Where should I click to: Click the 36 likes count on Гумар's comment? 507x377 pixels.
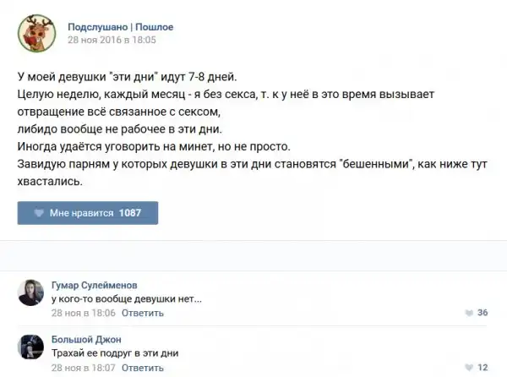coord(482,314)
